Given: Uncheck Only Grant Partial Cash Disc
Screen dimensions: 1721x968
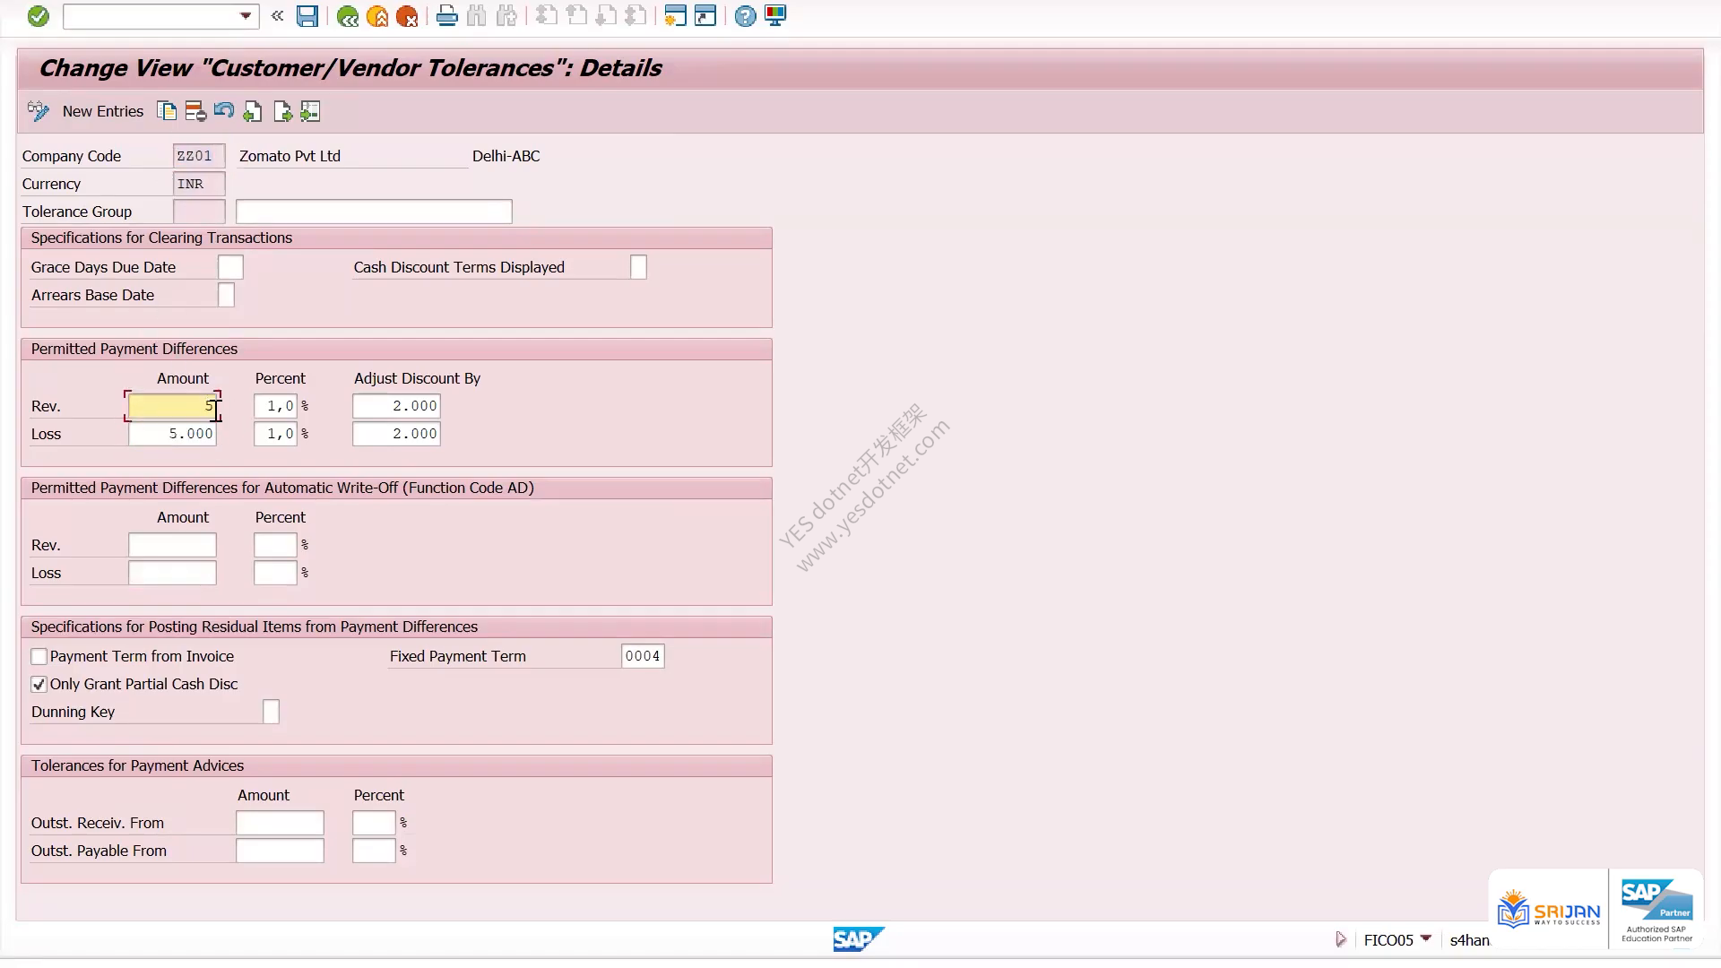Looking at the screenshot, I should pyautogui.click(x=39, y=685).
